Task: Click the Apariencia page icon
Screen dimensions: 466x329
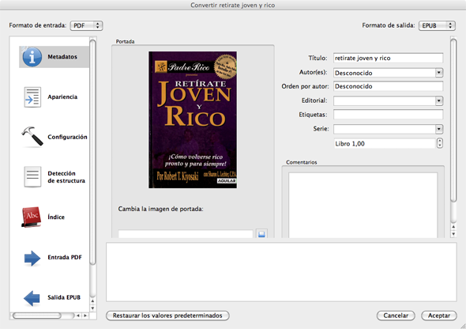Action: point(32,97)
